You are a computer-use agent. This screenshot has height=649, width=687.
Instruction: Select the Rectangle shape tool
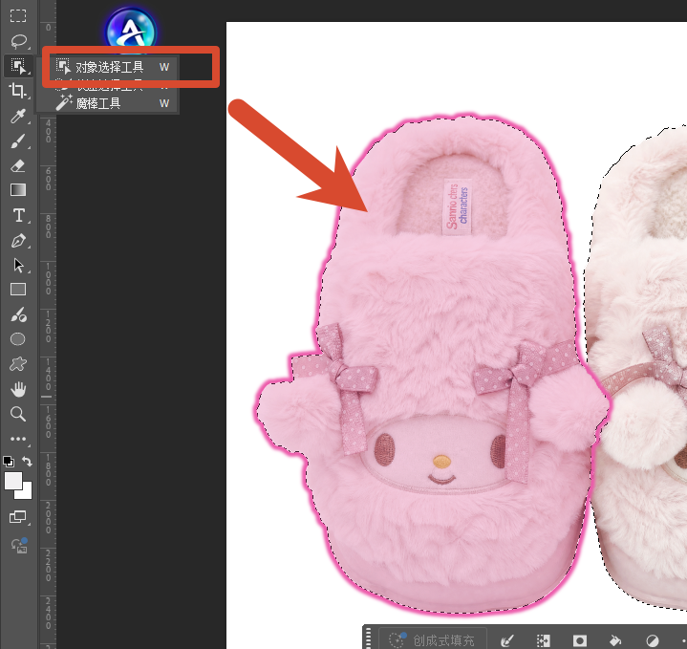pyautogui.click(x=18, y=290)
